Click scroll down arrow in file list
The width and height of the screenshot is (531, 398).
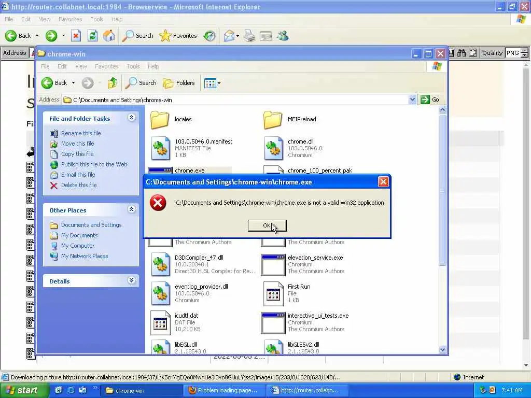(442, 350)
